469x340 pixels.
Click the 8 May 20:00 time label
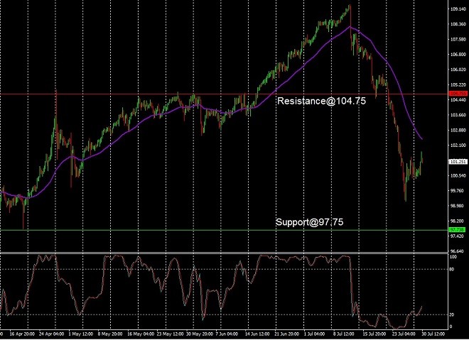(109, 334)
